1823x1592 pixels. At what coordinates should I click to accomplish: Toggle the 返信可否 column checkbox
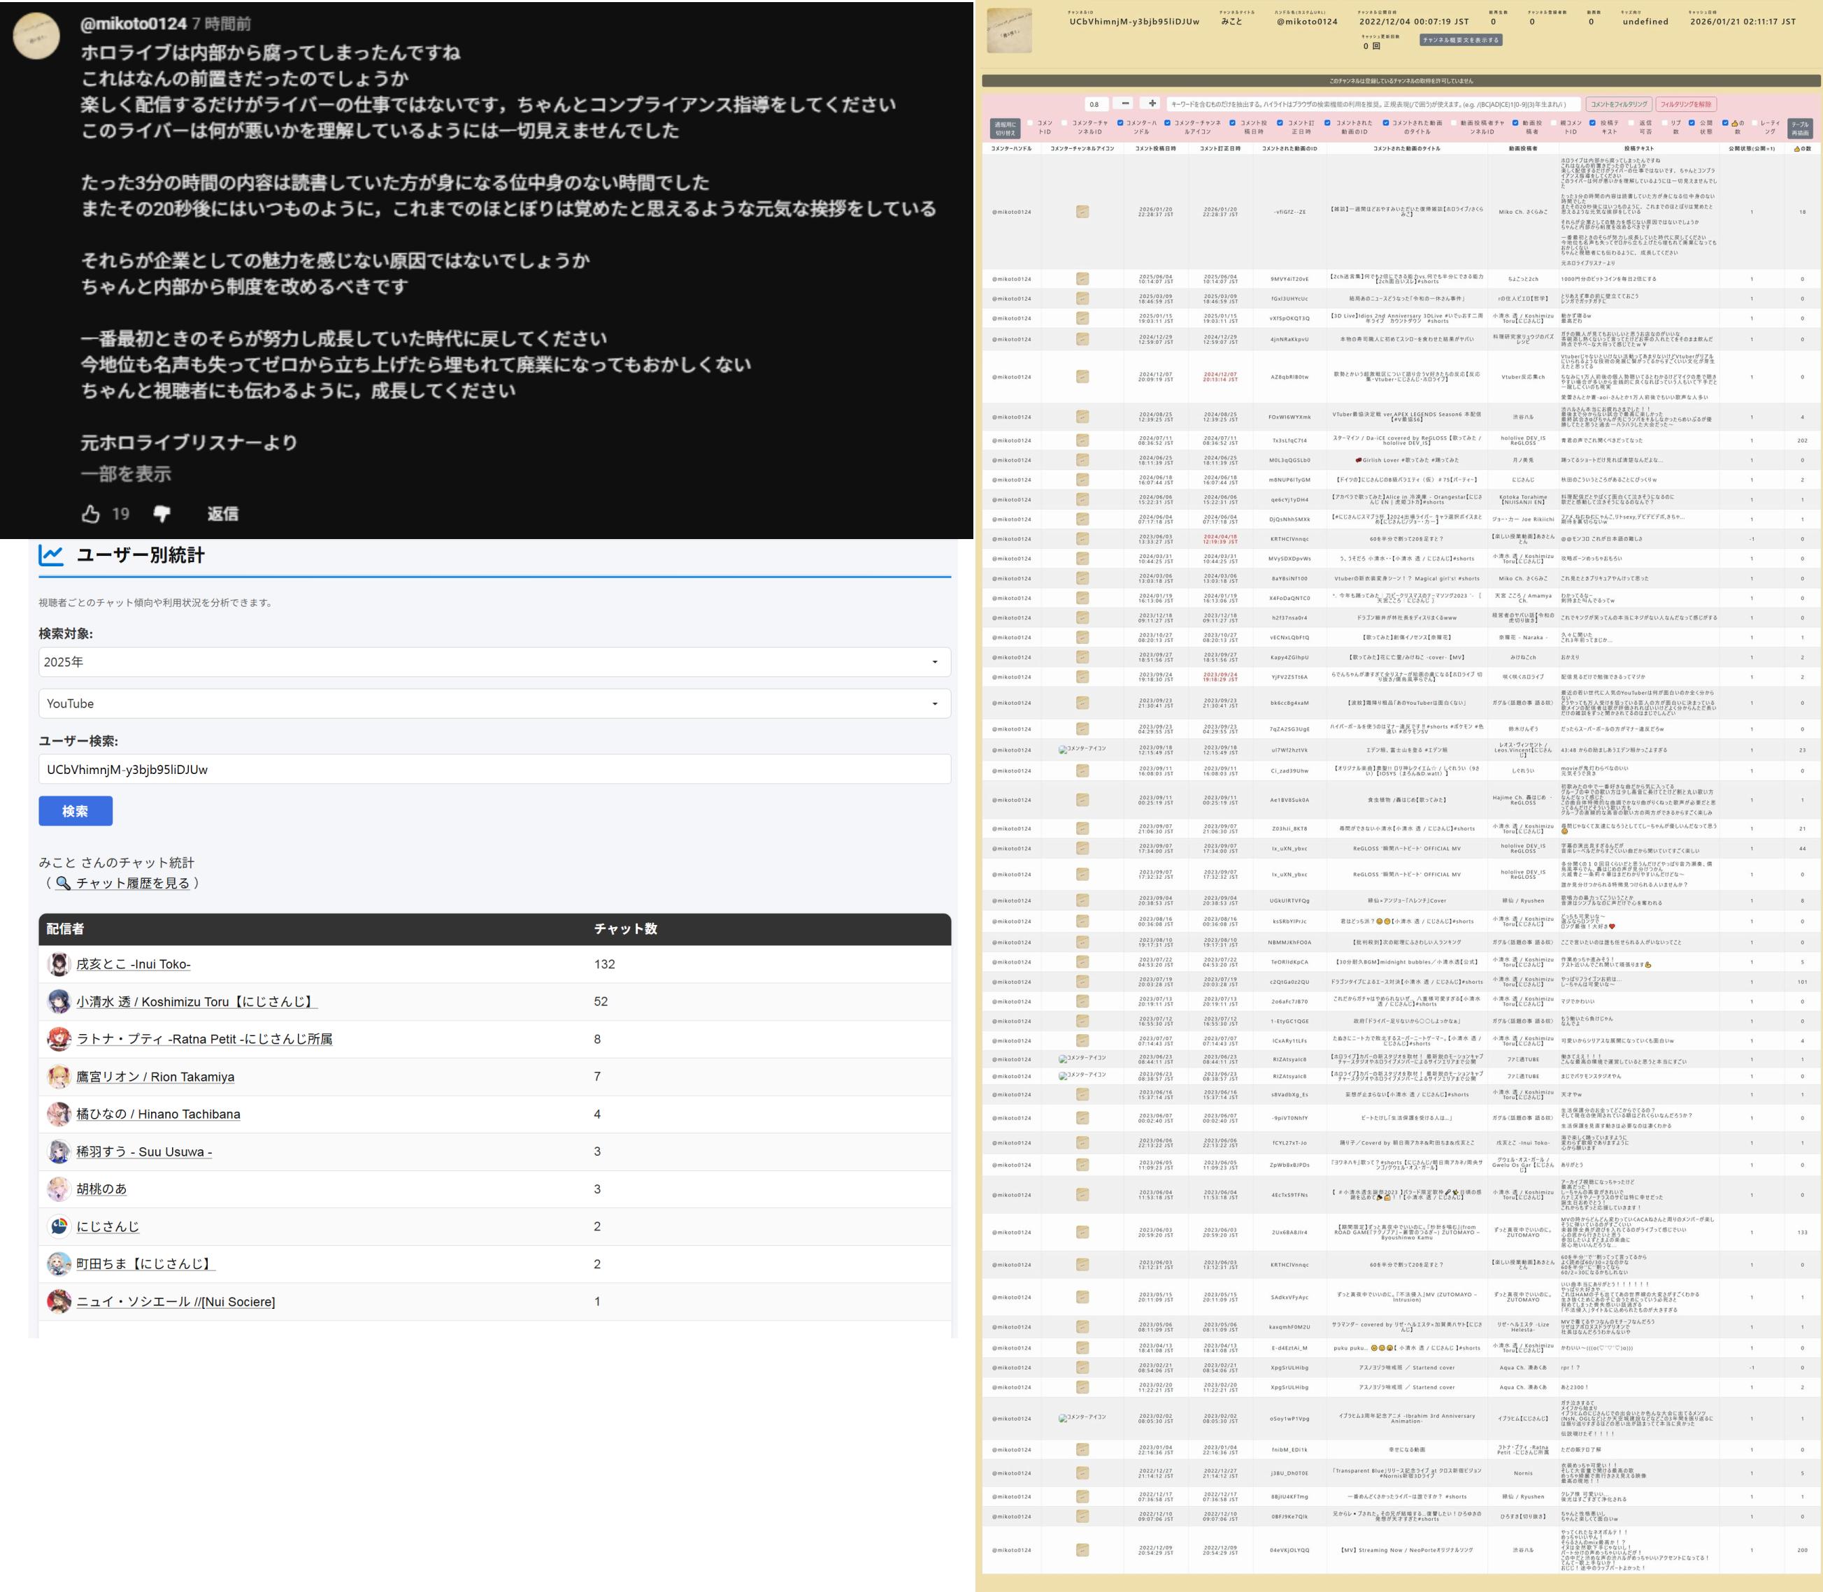coord(1632,122)
